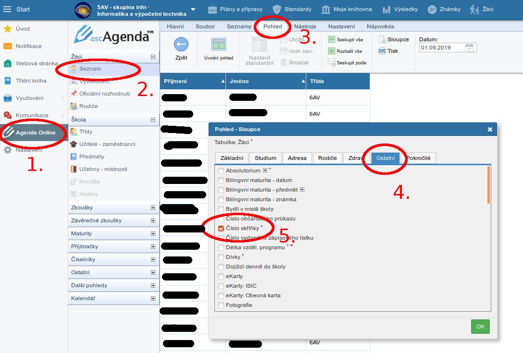Collapse the Škola section

(153, 120)
